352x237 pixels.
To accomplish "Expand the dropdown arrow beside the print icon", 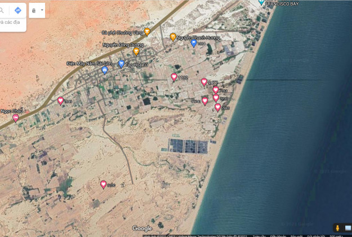I will coord(42,10).
